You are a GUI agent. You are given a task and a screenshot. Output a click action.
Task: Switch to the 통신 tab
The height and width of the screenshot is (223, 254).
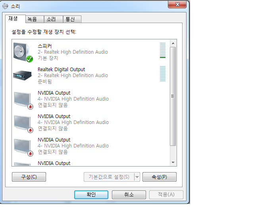(x=72, y=19)
